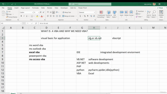The image size is (167, 94).
Task: Open Font dialog launcher
Action: point(45,20)
